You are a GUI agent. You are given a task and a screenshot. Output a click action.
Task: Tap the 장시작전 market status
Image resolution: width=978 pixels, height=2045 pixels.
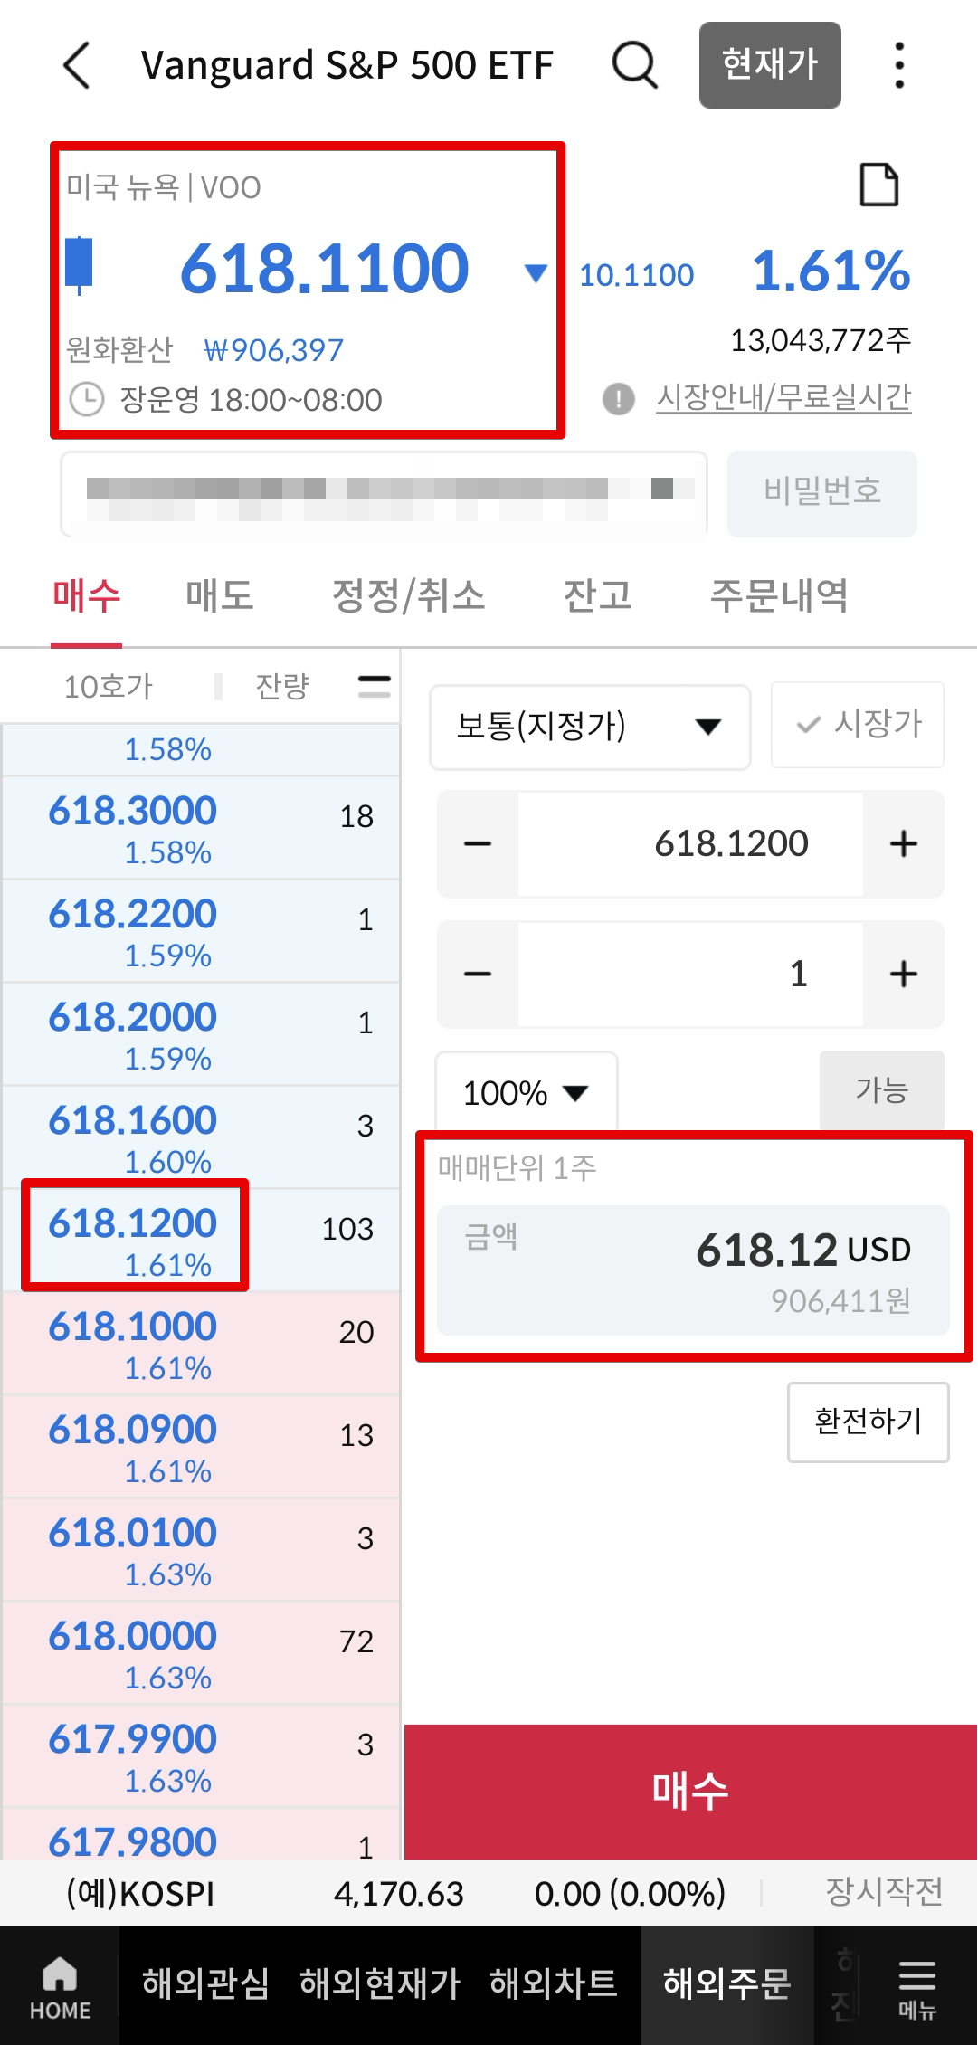pyautogui.click(x=884, y=1891)
